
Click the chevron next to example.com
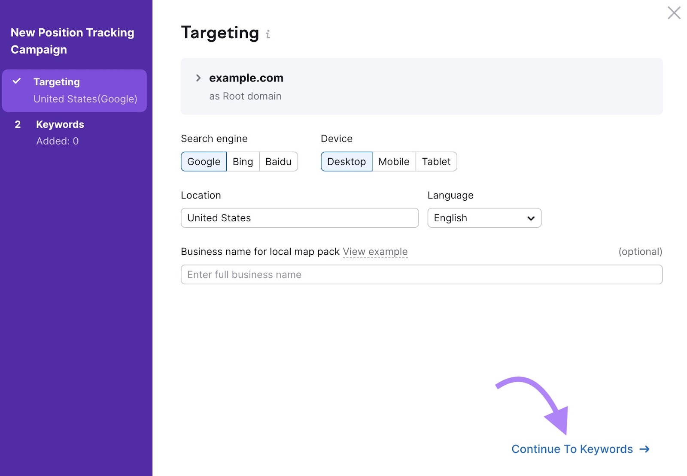coord(198,78)
